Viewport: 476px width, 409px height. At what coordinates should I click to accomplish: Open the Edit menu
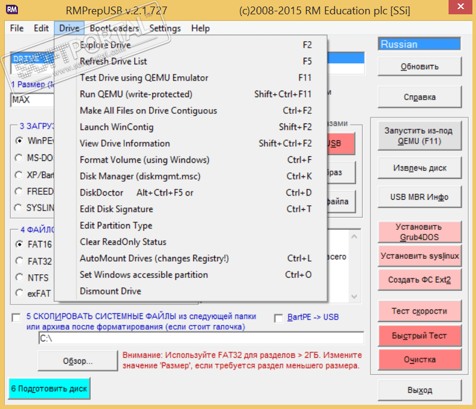[x=41, y=28]
